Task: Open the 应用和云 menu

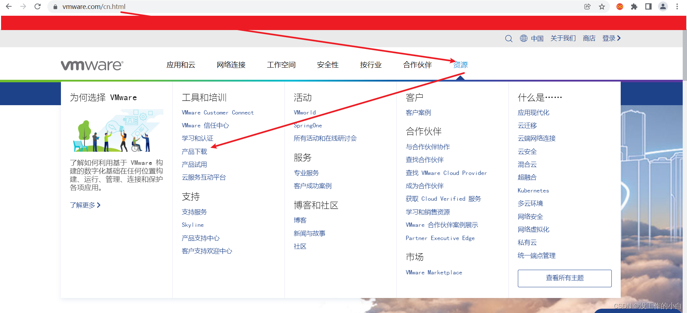Action: 181,65
